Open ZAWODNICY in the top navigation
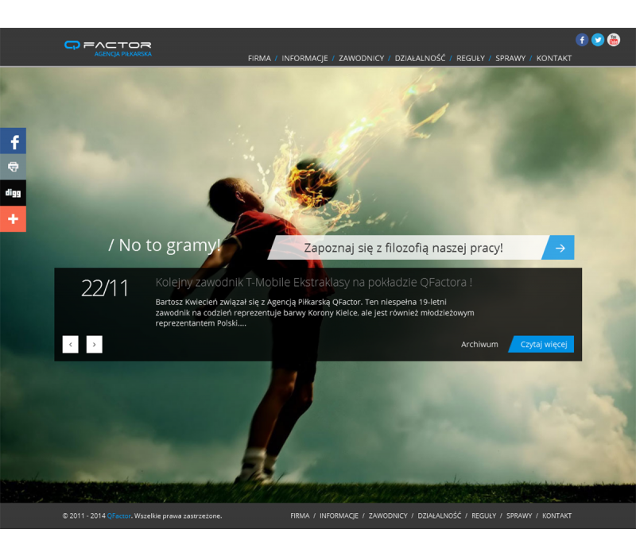The height and width of the screenshot is (556, 636). pos(361,58)
